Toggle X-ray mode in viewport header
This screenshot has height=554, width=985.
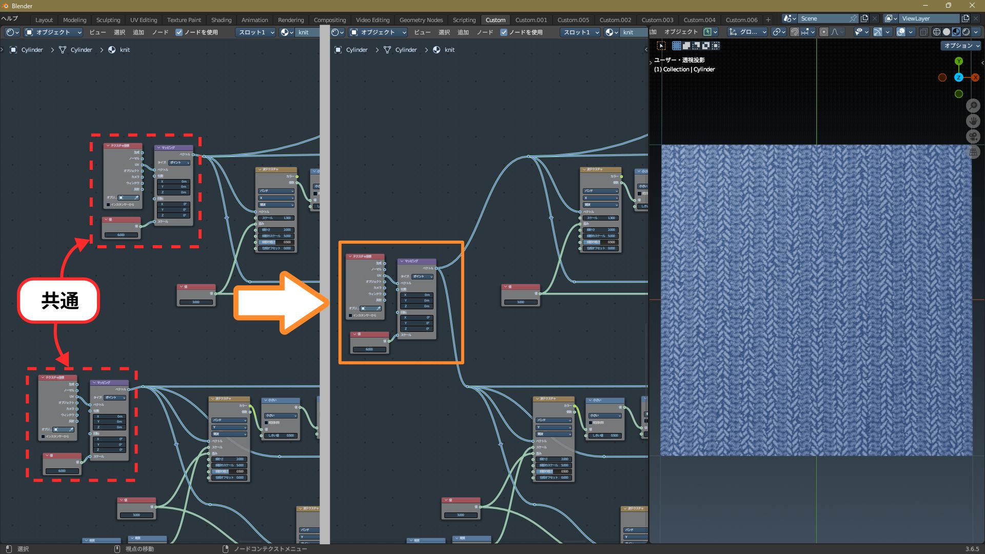click(923, 32)
